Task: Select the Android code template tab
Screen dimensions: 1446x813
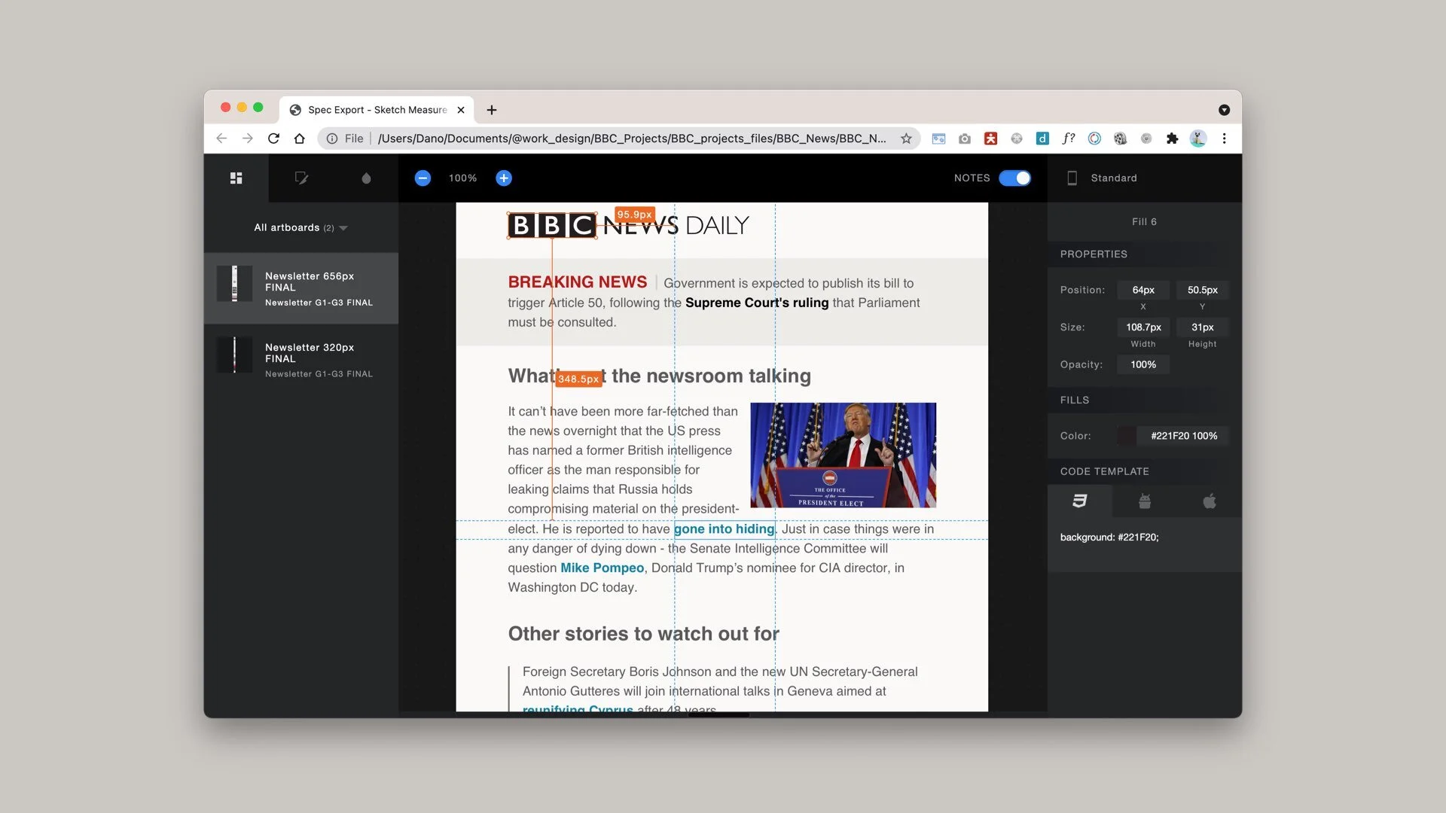Action: tap(1144, 501)
